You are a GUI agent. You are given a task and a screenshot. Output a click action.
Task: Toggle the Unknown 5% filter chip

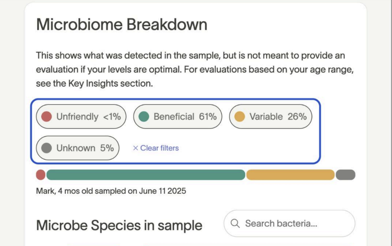pyautogui.click(x=78, y=148)
